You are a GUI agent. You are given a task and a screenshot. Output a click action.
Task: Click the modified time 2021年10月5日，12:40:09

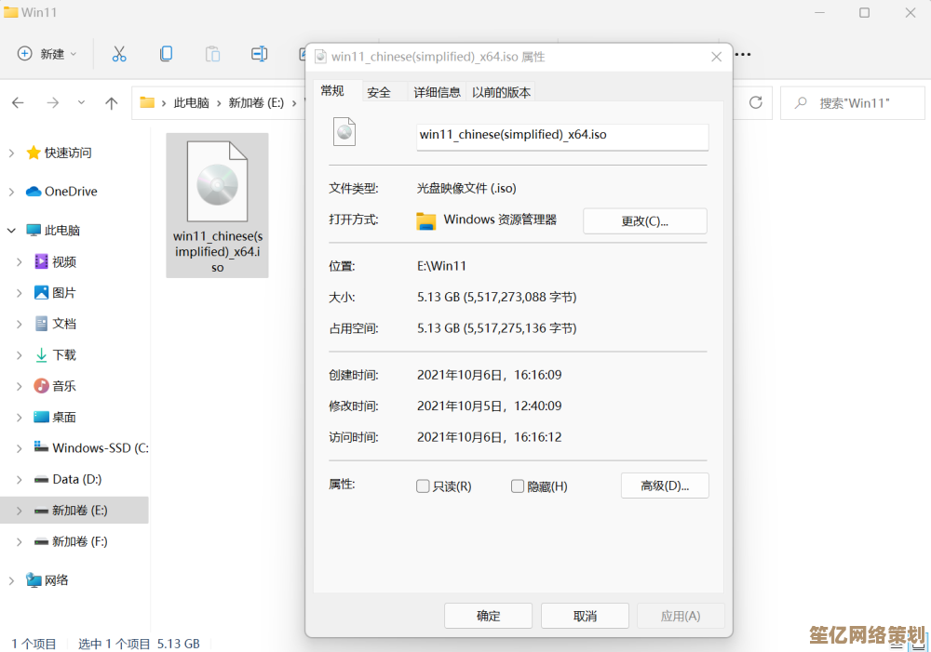(490, 406)
